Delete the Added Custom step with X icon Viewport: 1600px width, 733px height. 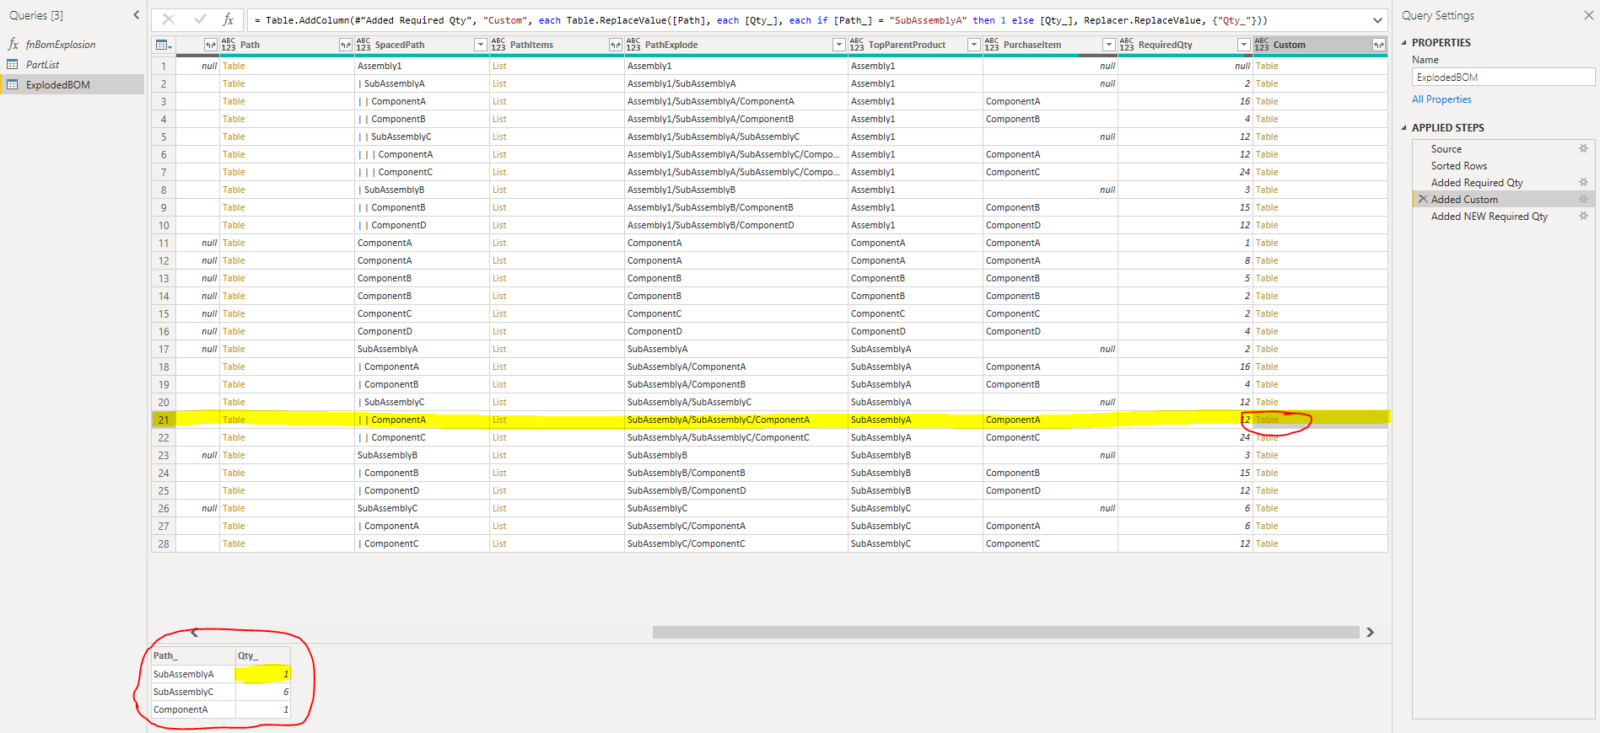[1423, 199]
